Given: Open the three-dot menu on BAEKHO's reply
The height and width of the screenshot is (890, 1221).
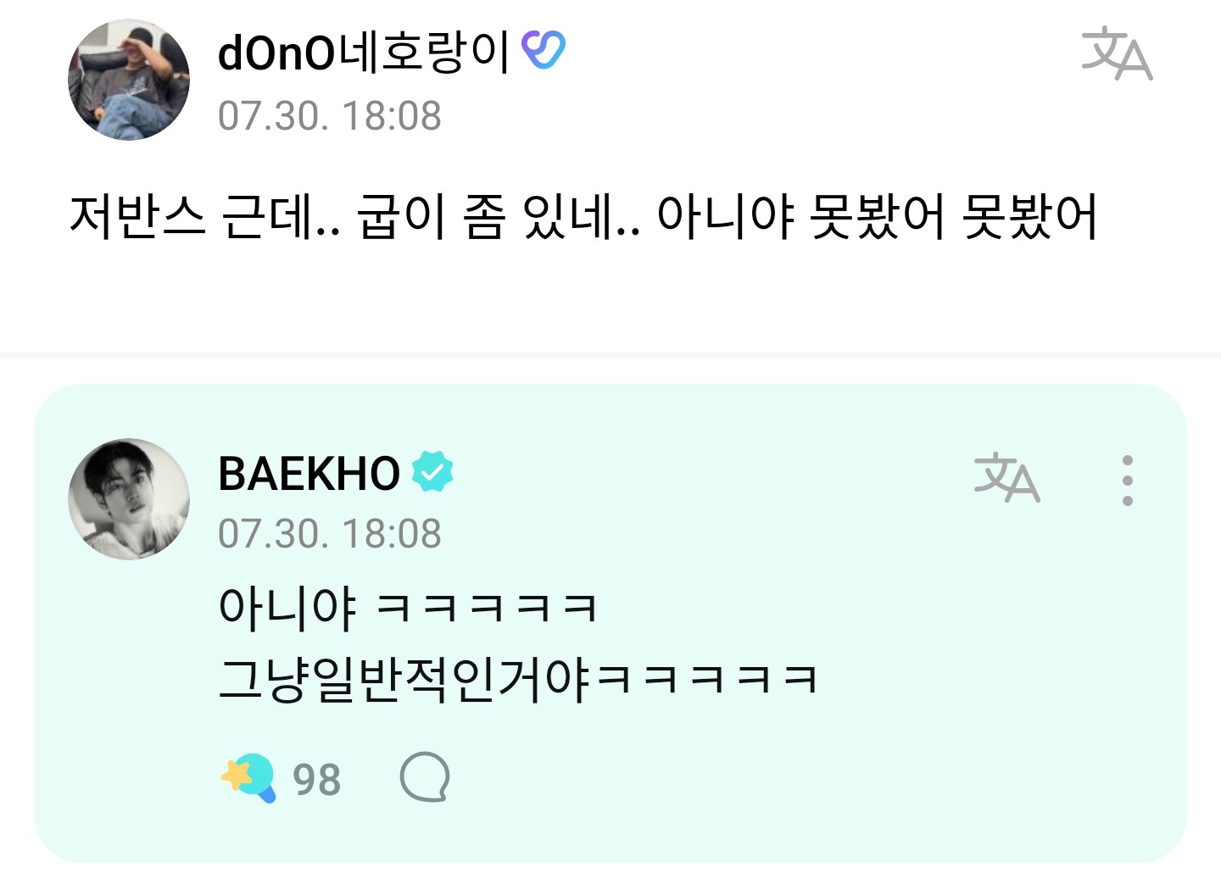Looking at the screenshot, I should pyautogui.click(x=1127, y=481).
